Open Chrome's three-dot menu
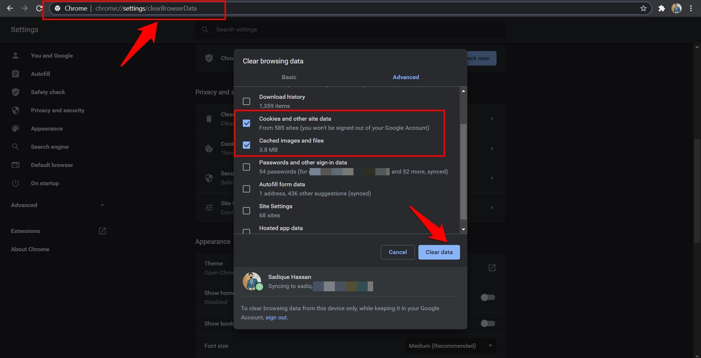This screenshot has width=701, height=358. 691,8
